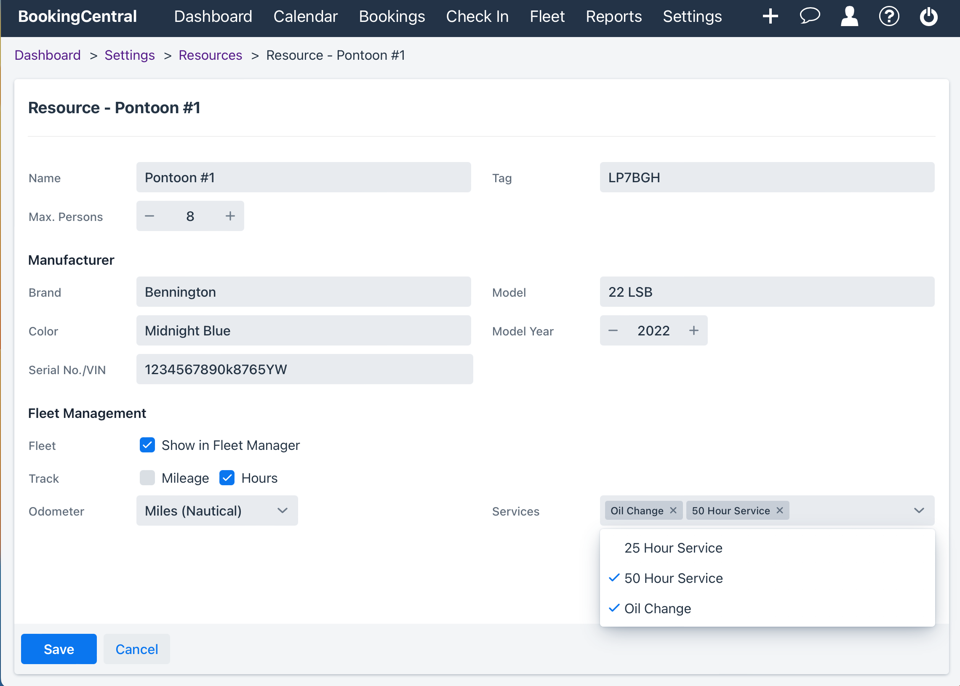Click the BookingCentral logo
The image size is (960, 686).
(x=77, y=16)
